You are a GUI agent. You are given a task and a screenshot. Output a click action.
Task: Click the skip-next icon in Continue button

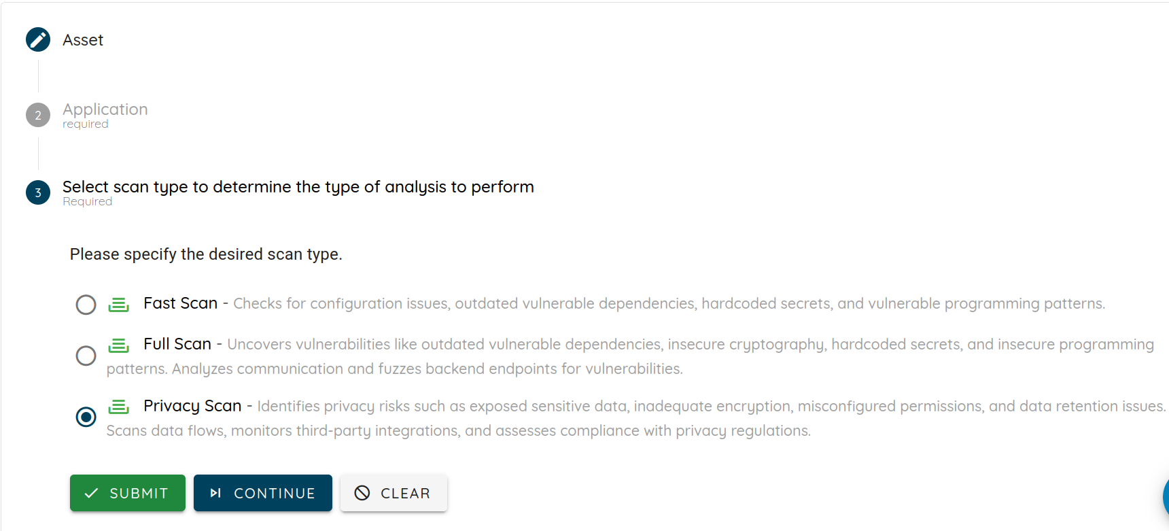[215, 493]
